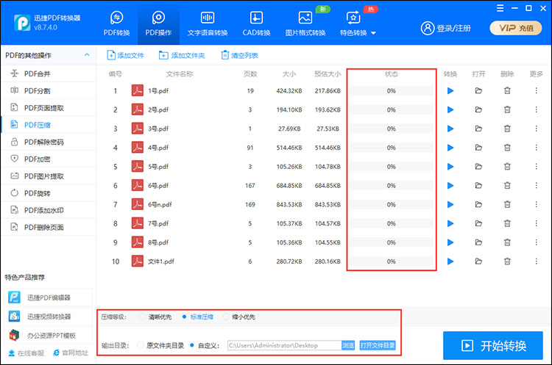Start converting 3号.pdf with its play icon
Image resolution: width=552 pixels, height=365 pixels.
pyautogui.click(x=450, y=129)
